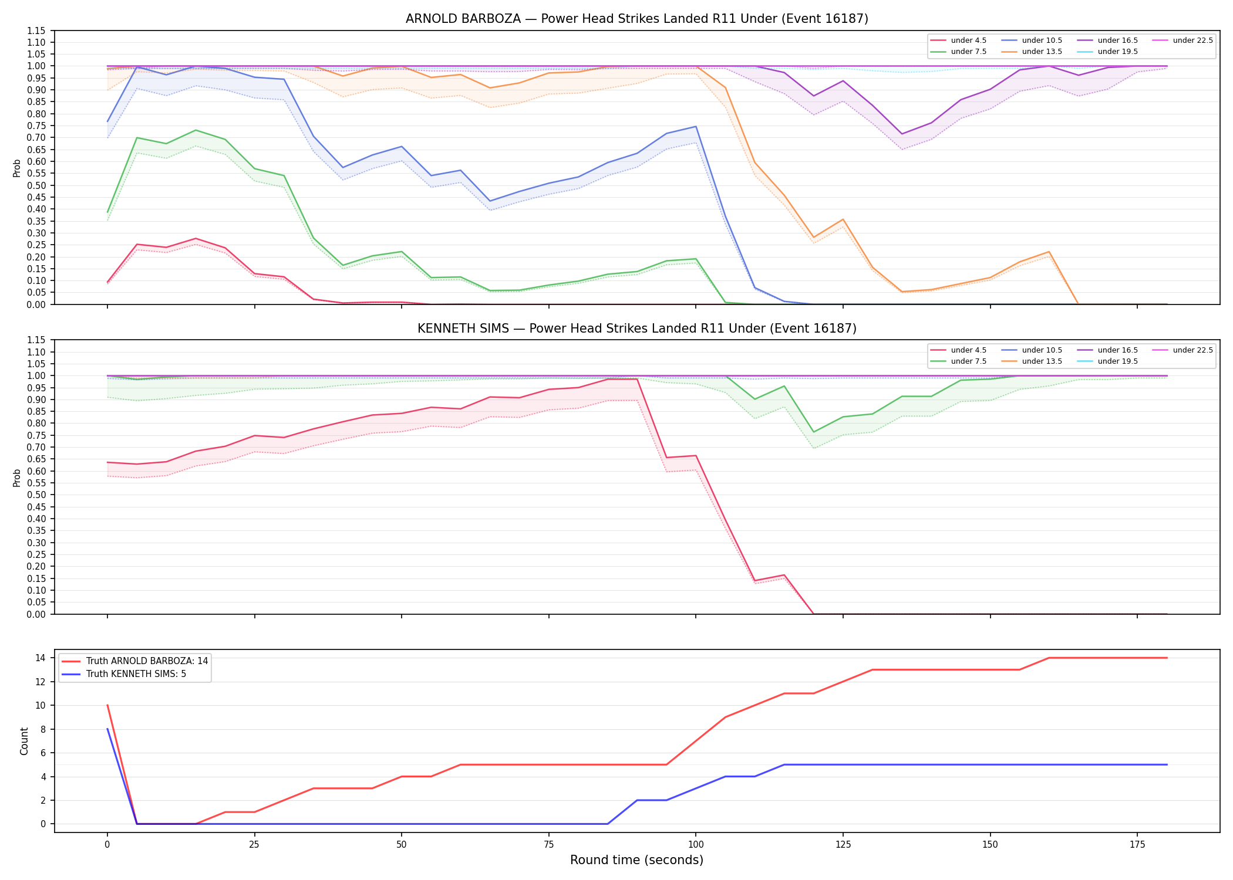
Task: Click '1.15' tick on Kenneth Sims chart
Action: 36,340
